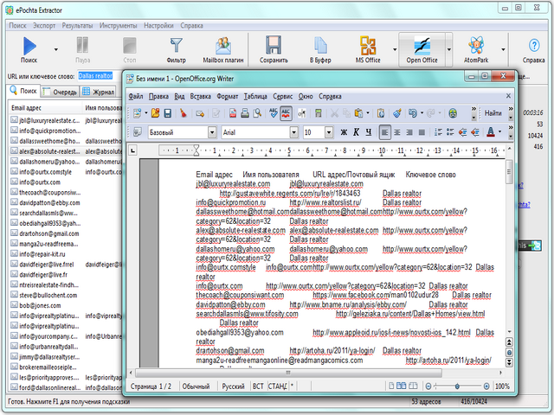The image size is (554, 415).
Task: Align text right in Writer
Action: [x=409, y=132]
